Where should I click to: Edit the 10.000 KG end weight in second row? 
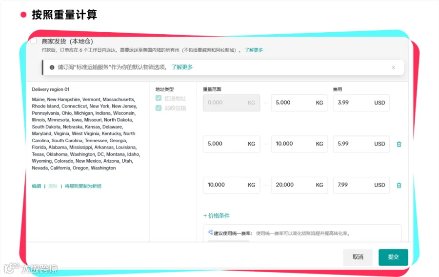pos(299,144)
